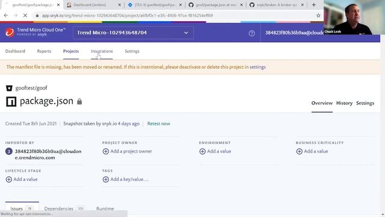This screenshot has height=217, width=385.
Task: Open the account email menu in header
Action: (294, 33)
